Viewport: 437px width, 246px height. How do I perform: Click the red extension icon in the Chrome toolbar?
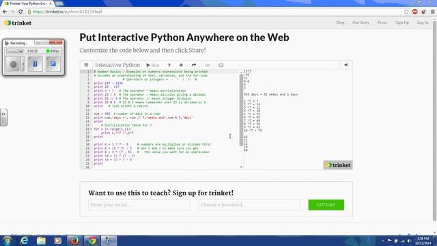pos(415,12)
